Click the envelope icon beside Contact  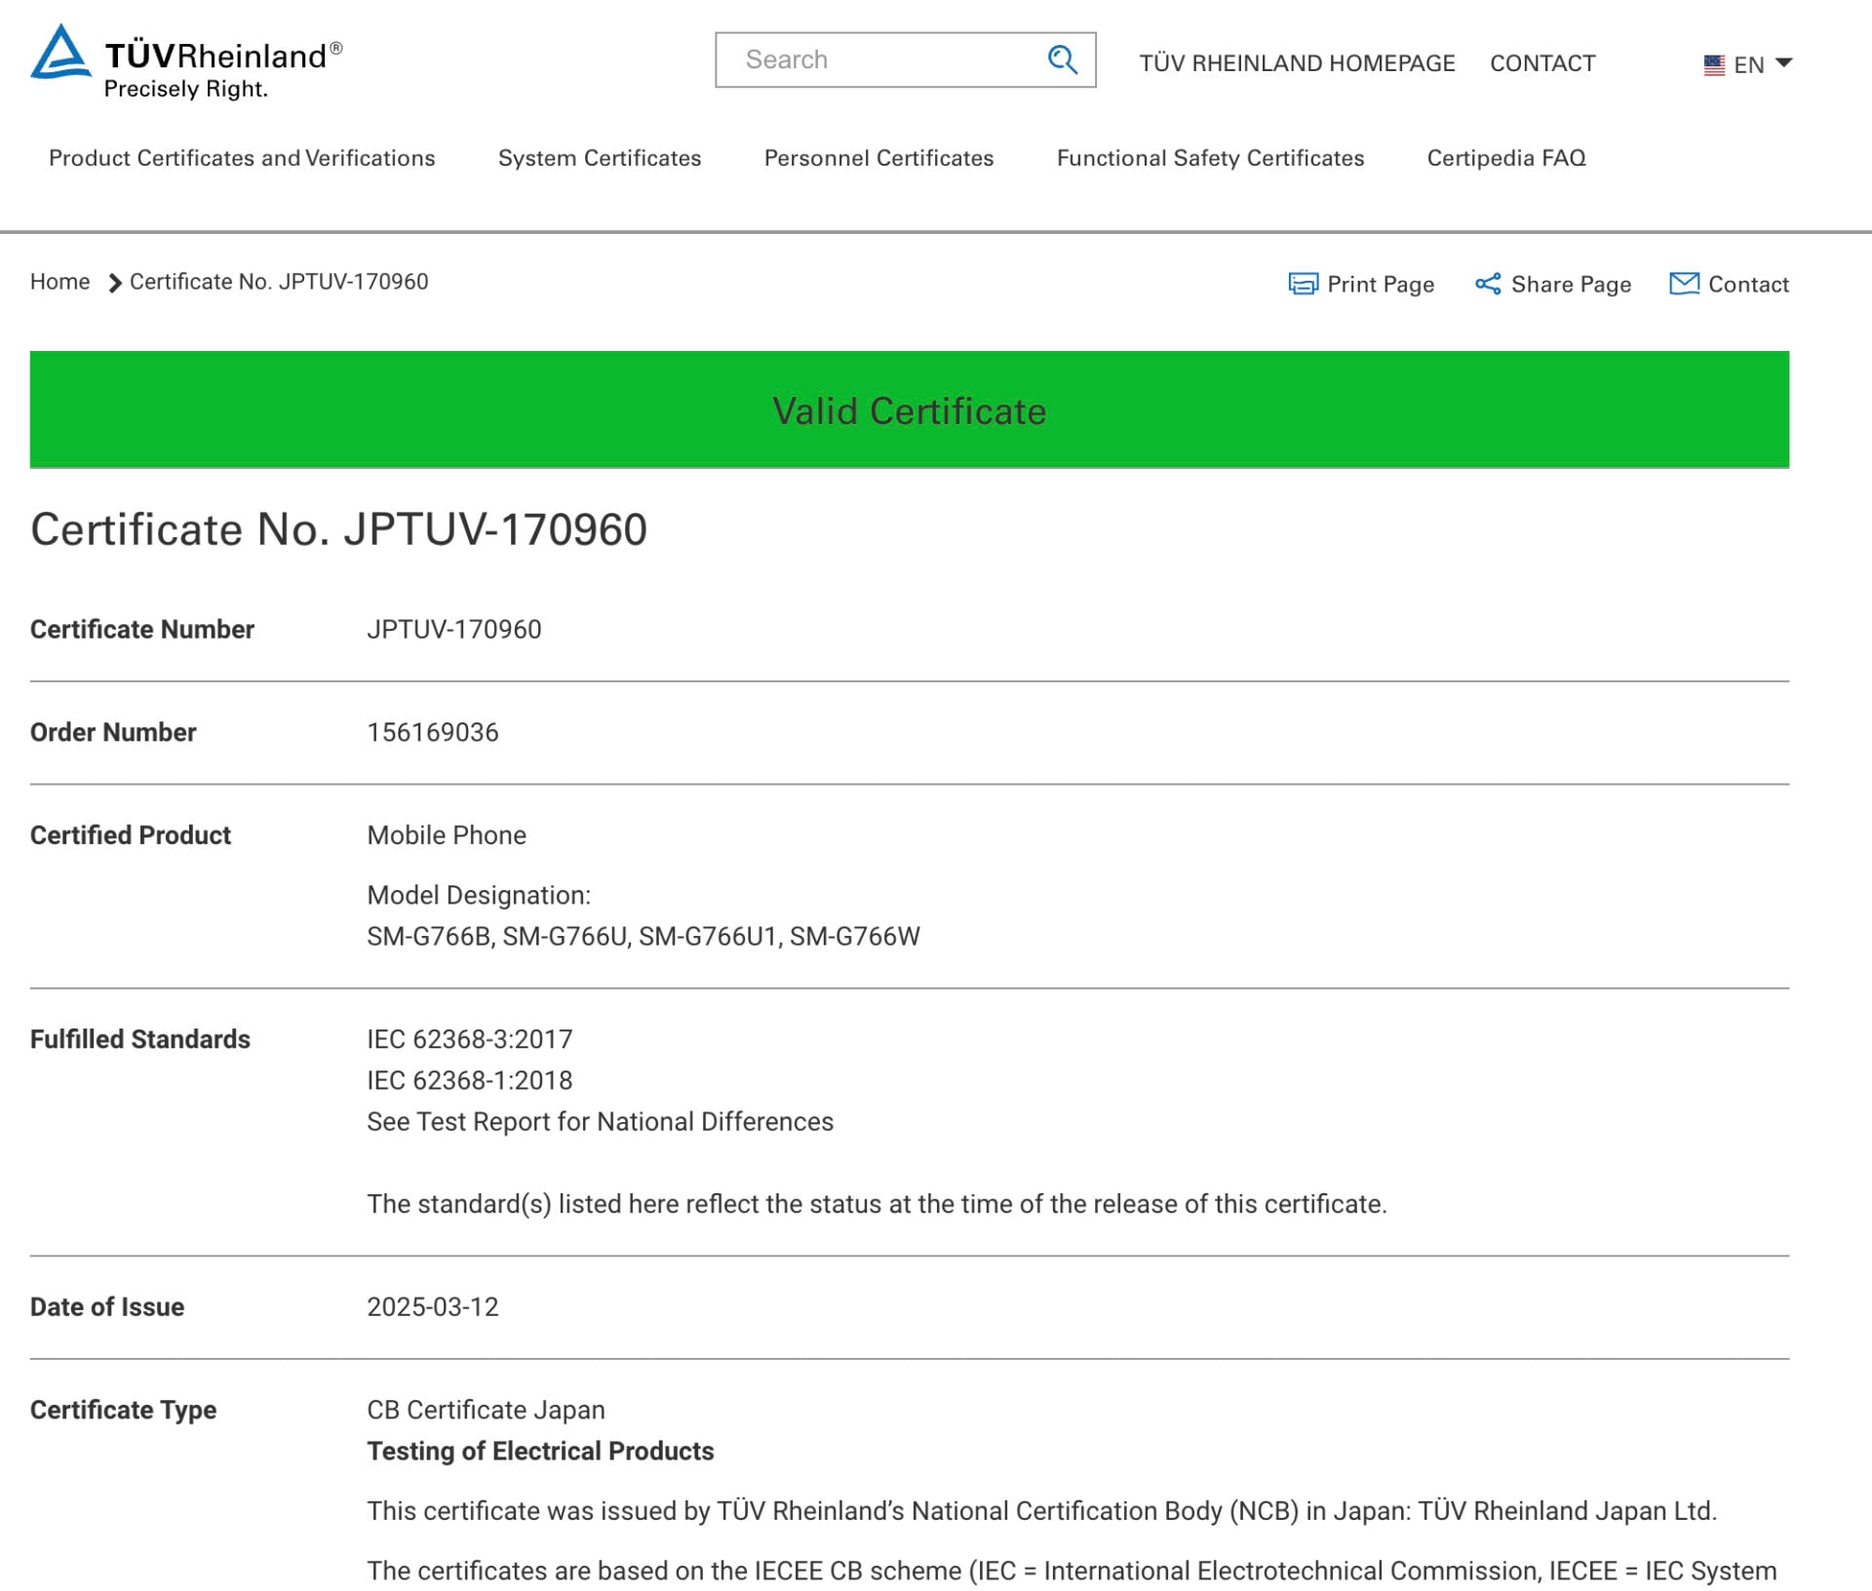pos(1684,284)
